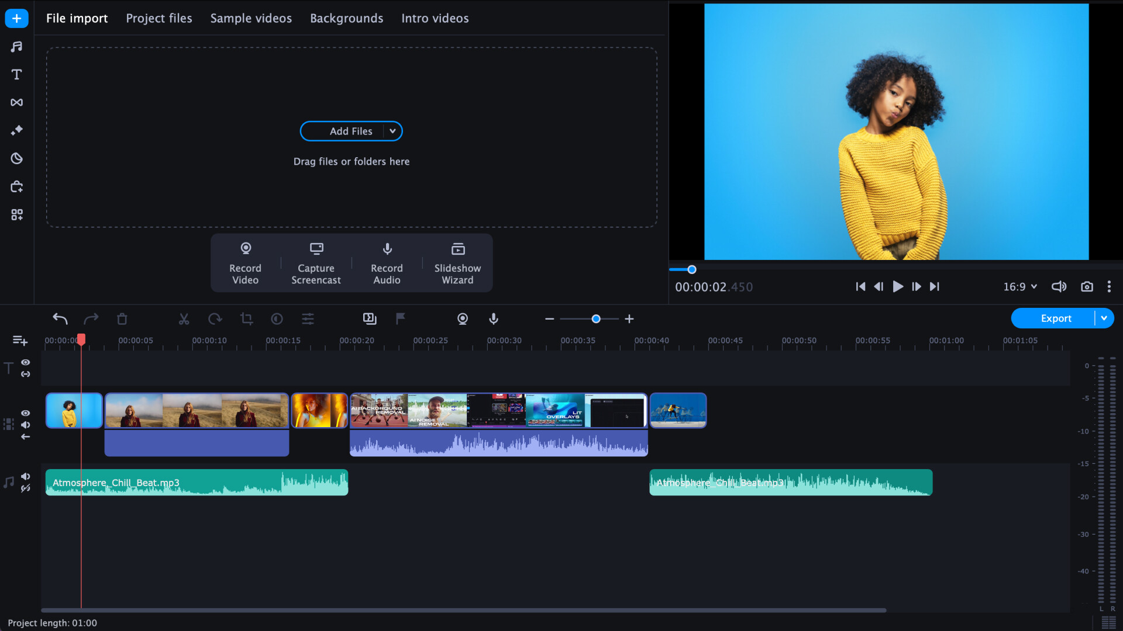Image resolution: width=1123 pixels, height=631 pixels.
Task: Mute the music track
Action: 26,476
